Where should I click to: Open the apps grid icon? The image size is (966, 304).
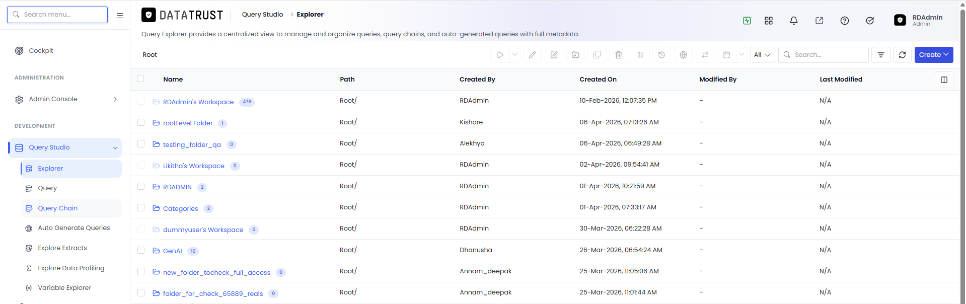pyautogui.click(x=769, y=21)
